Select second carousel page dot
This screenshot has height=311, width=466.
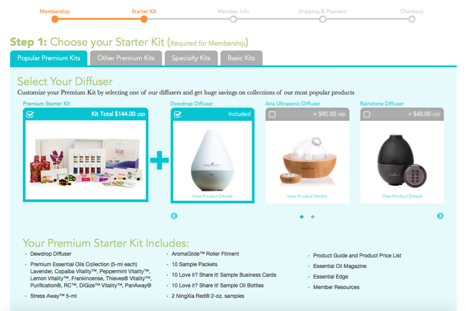point(313,217)
